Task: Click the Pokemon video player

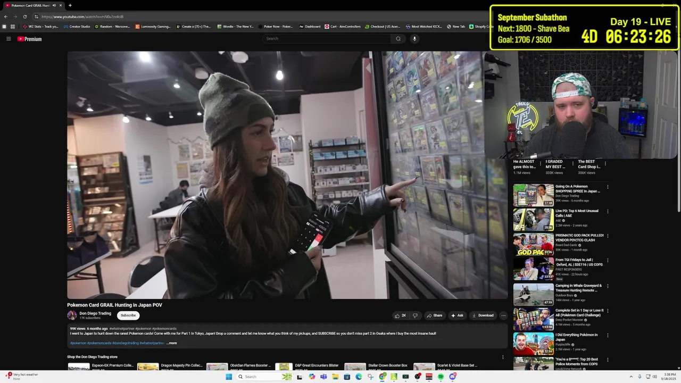Action: (x=287, y=175)
